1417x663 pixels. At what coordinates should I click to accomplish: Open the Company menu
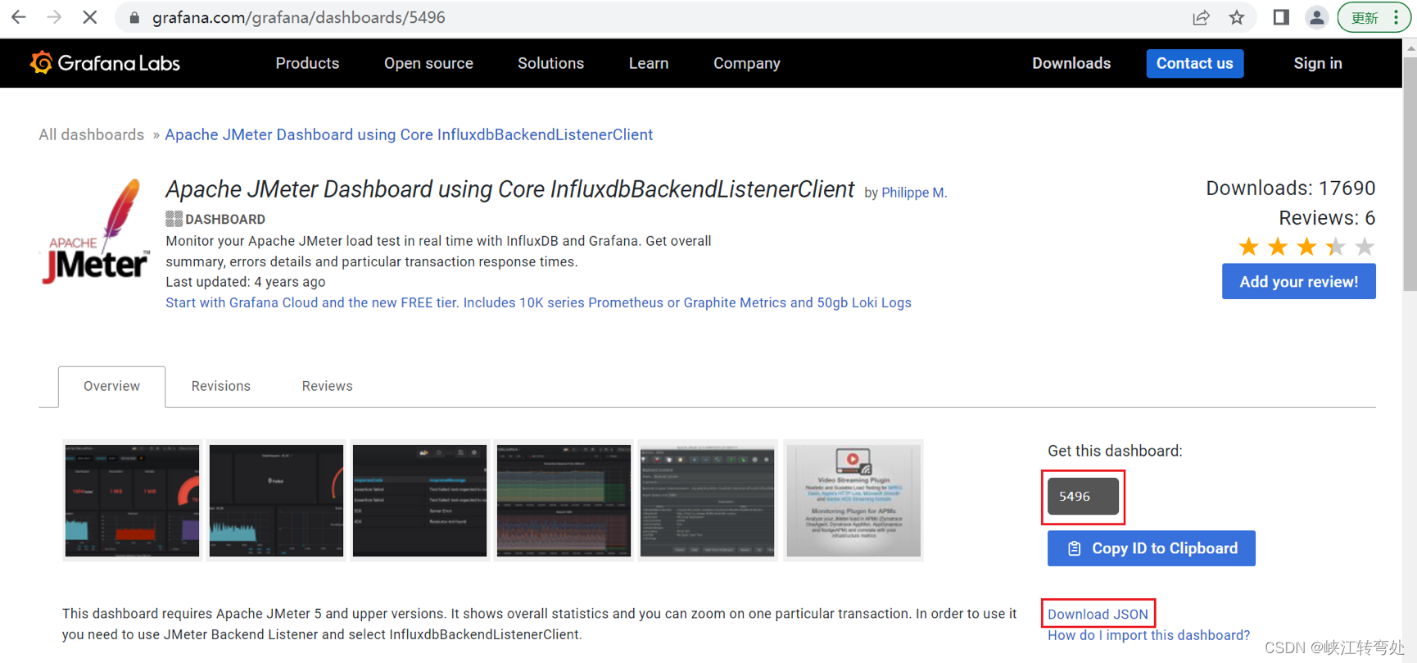[747, 63]
